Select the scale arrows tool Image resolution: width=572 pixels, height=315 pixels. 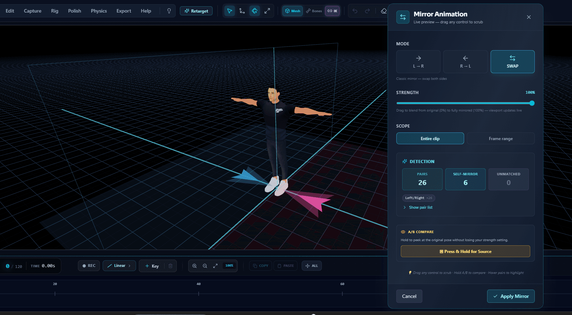267,11
